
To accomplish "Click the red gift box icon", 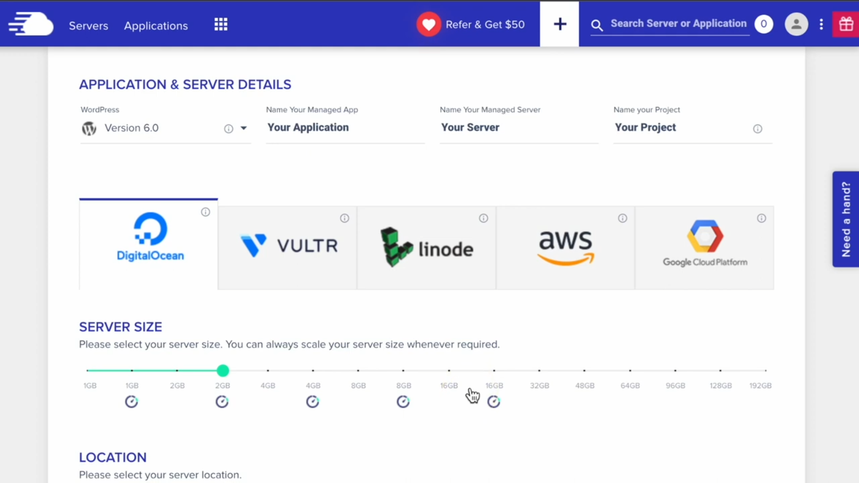I will [x=846, y=24].
